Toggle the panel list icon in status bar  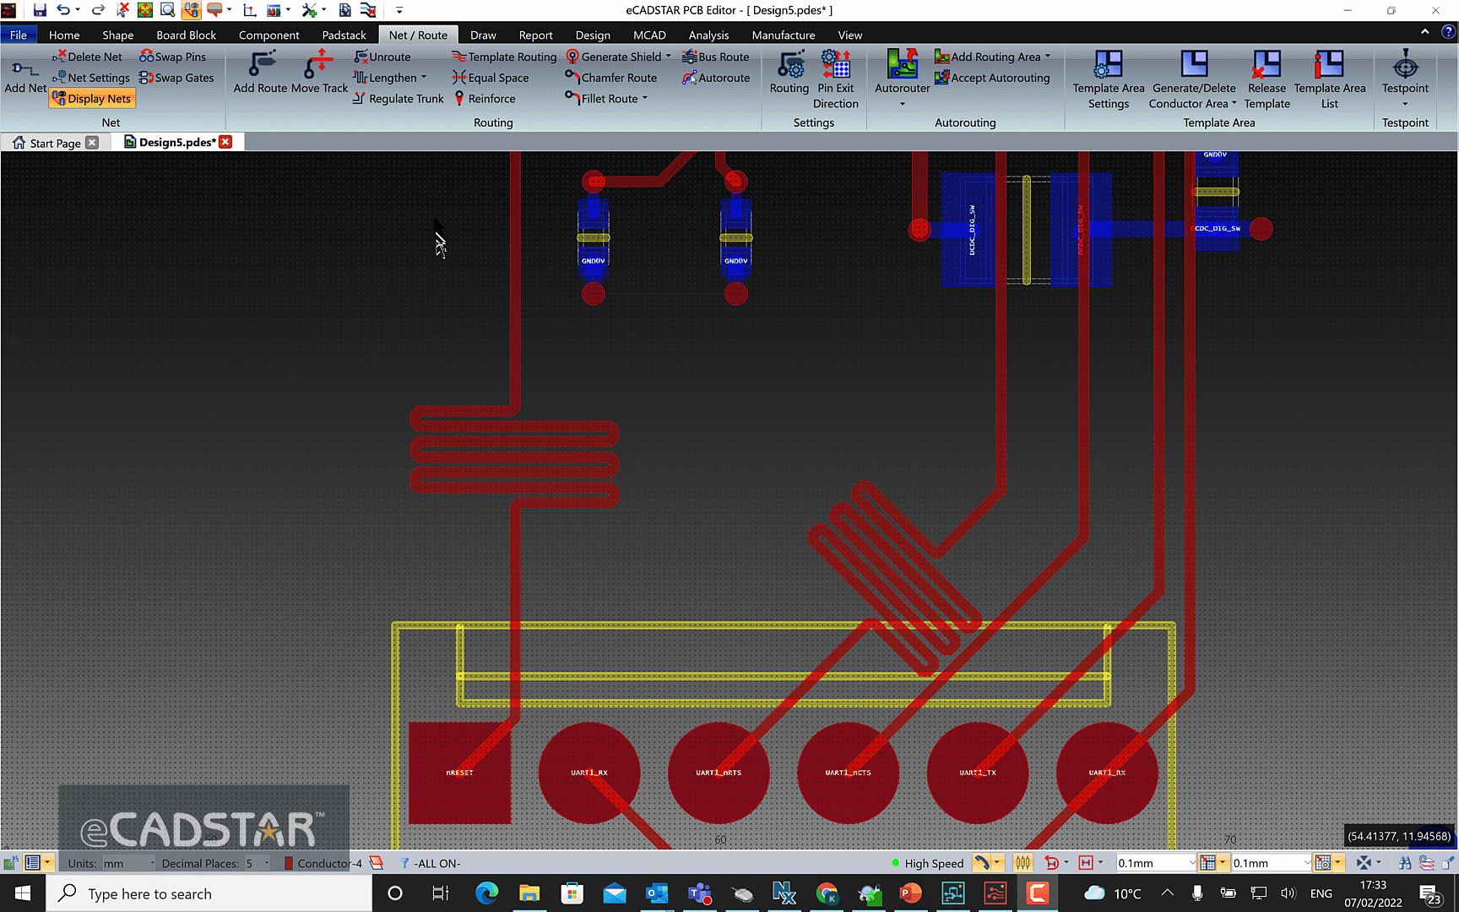[x=33, y=863]
